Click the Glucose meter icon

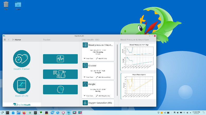[x=85, y=66]
